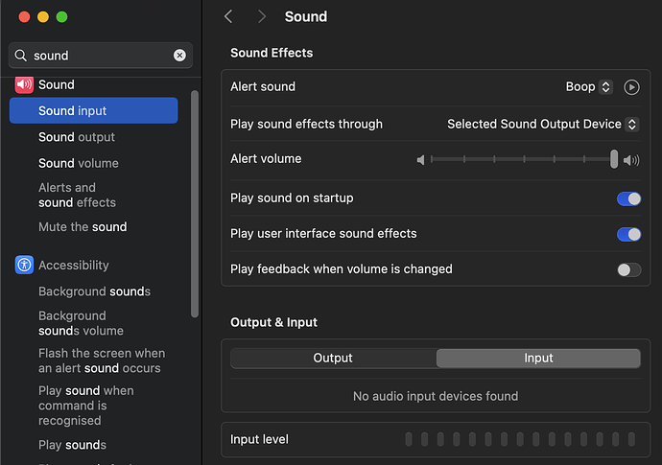Screen dimensions: 662x465
Task: Disable Play sound on startup
Action: pyautogui.click(x=628, y=198)
